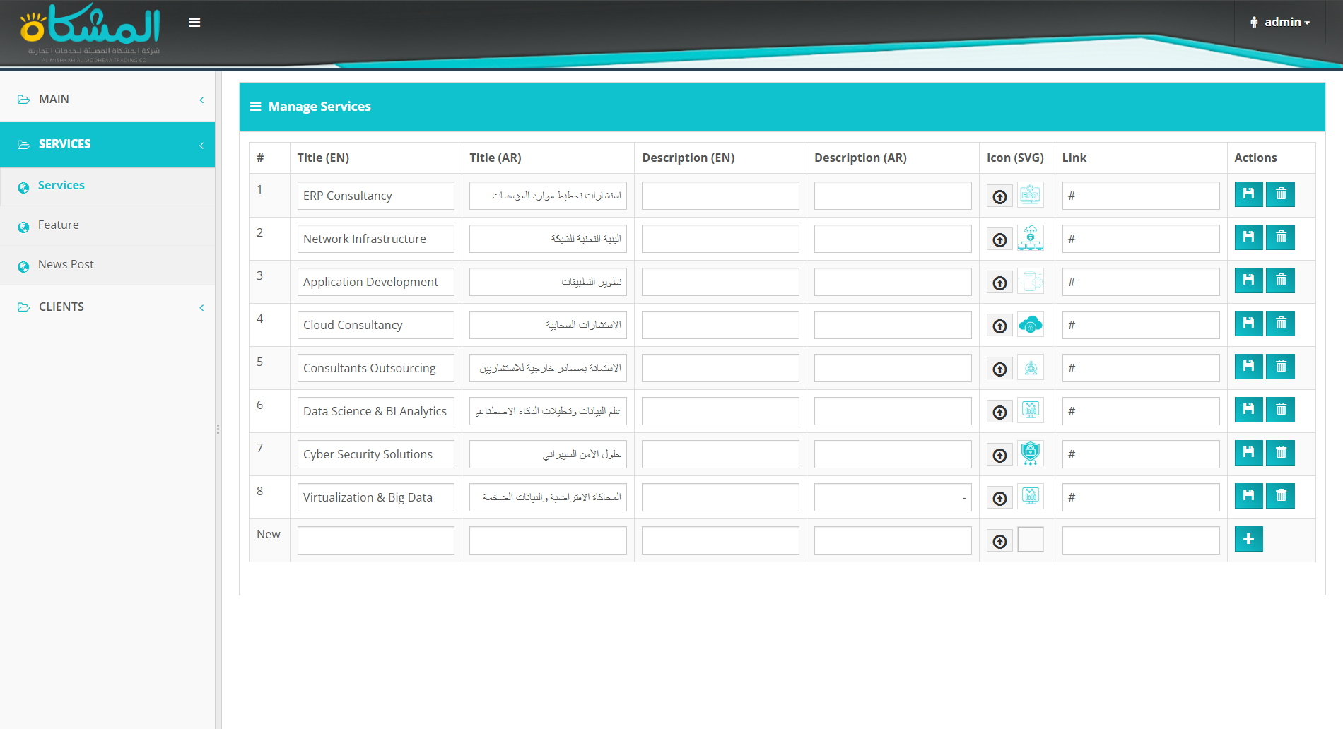This screenshot has height=729, width=1343.
Task: Delete the Cyber Security Solutions row
Action: pyautogui.click(x=1280, y=453)
